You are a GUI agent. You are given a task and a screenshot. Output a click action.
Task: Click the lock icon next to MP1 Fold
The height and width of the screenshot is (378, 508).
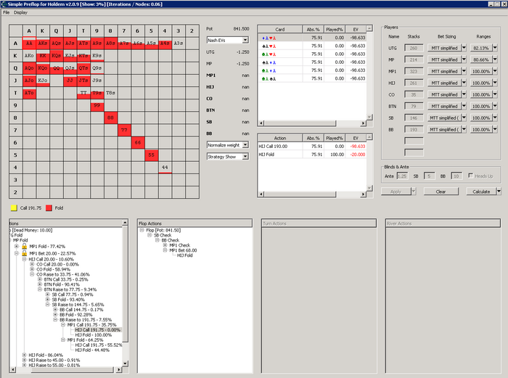[24, 246]
